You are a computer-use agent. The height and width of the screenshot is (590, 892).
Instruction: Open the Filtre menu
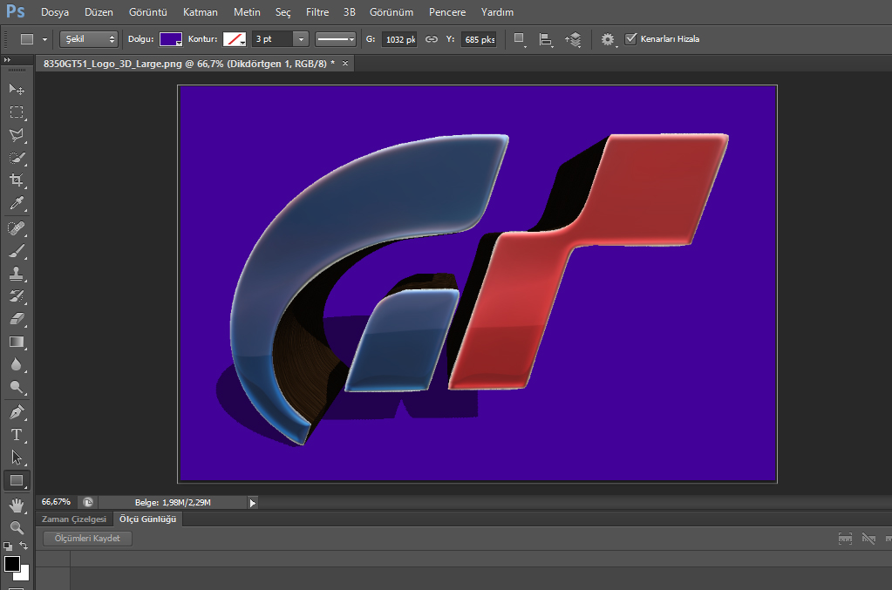point(317,12)
